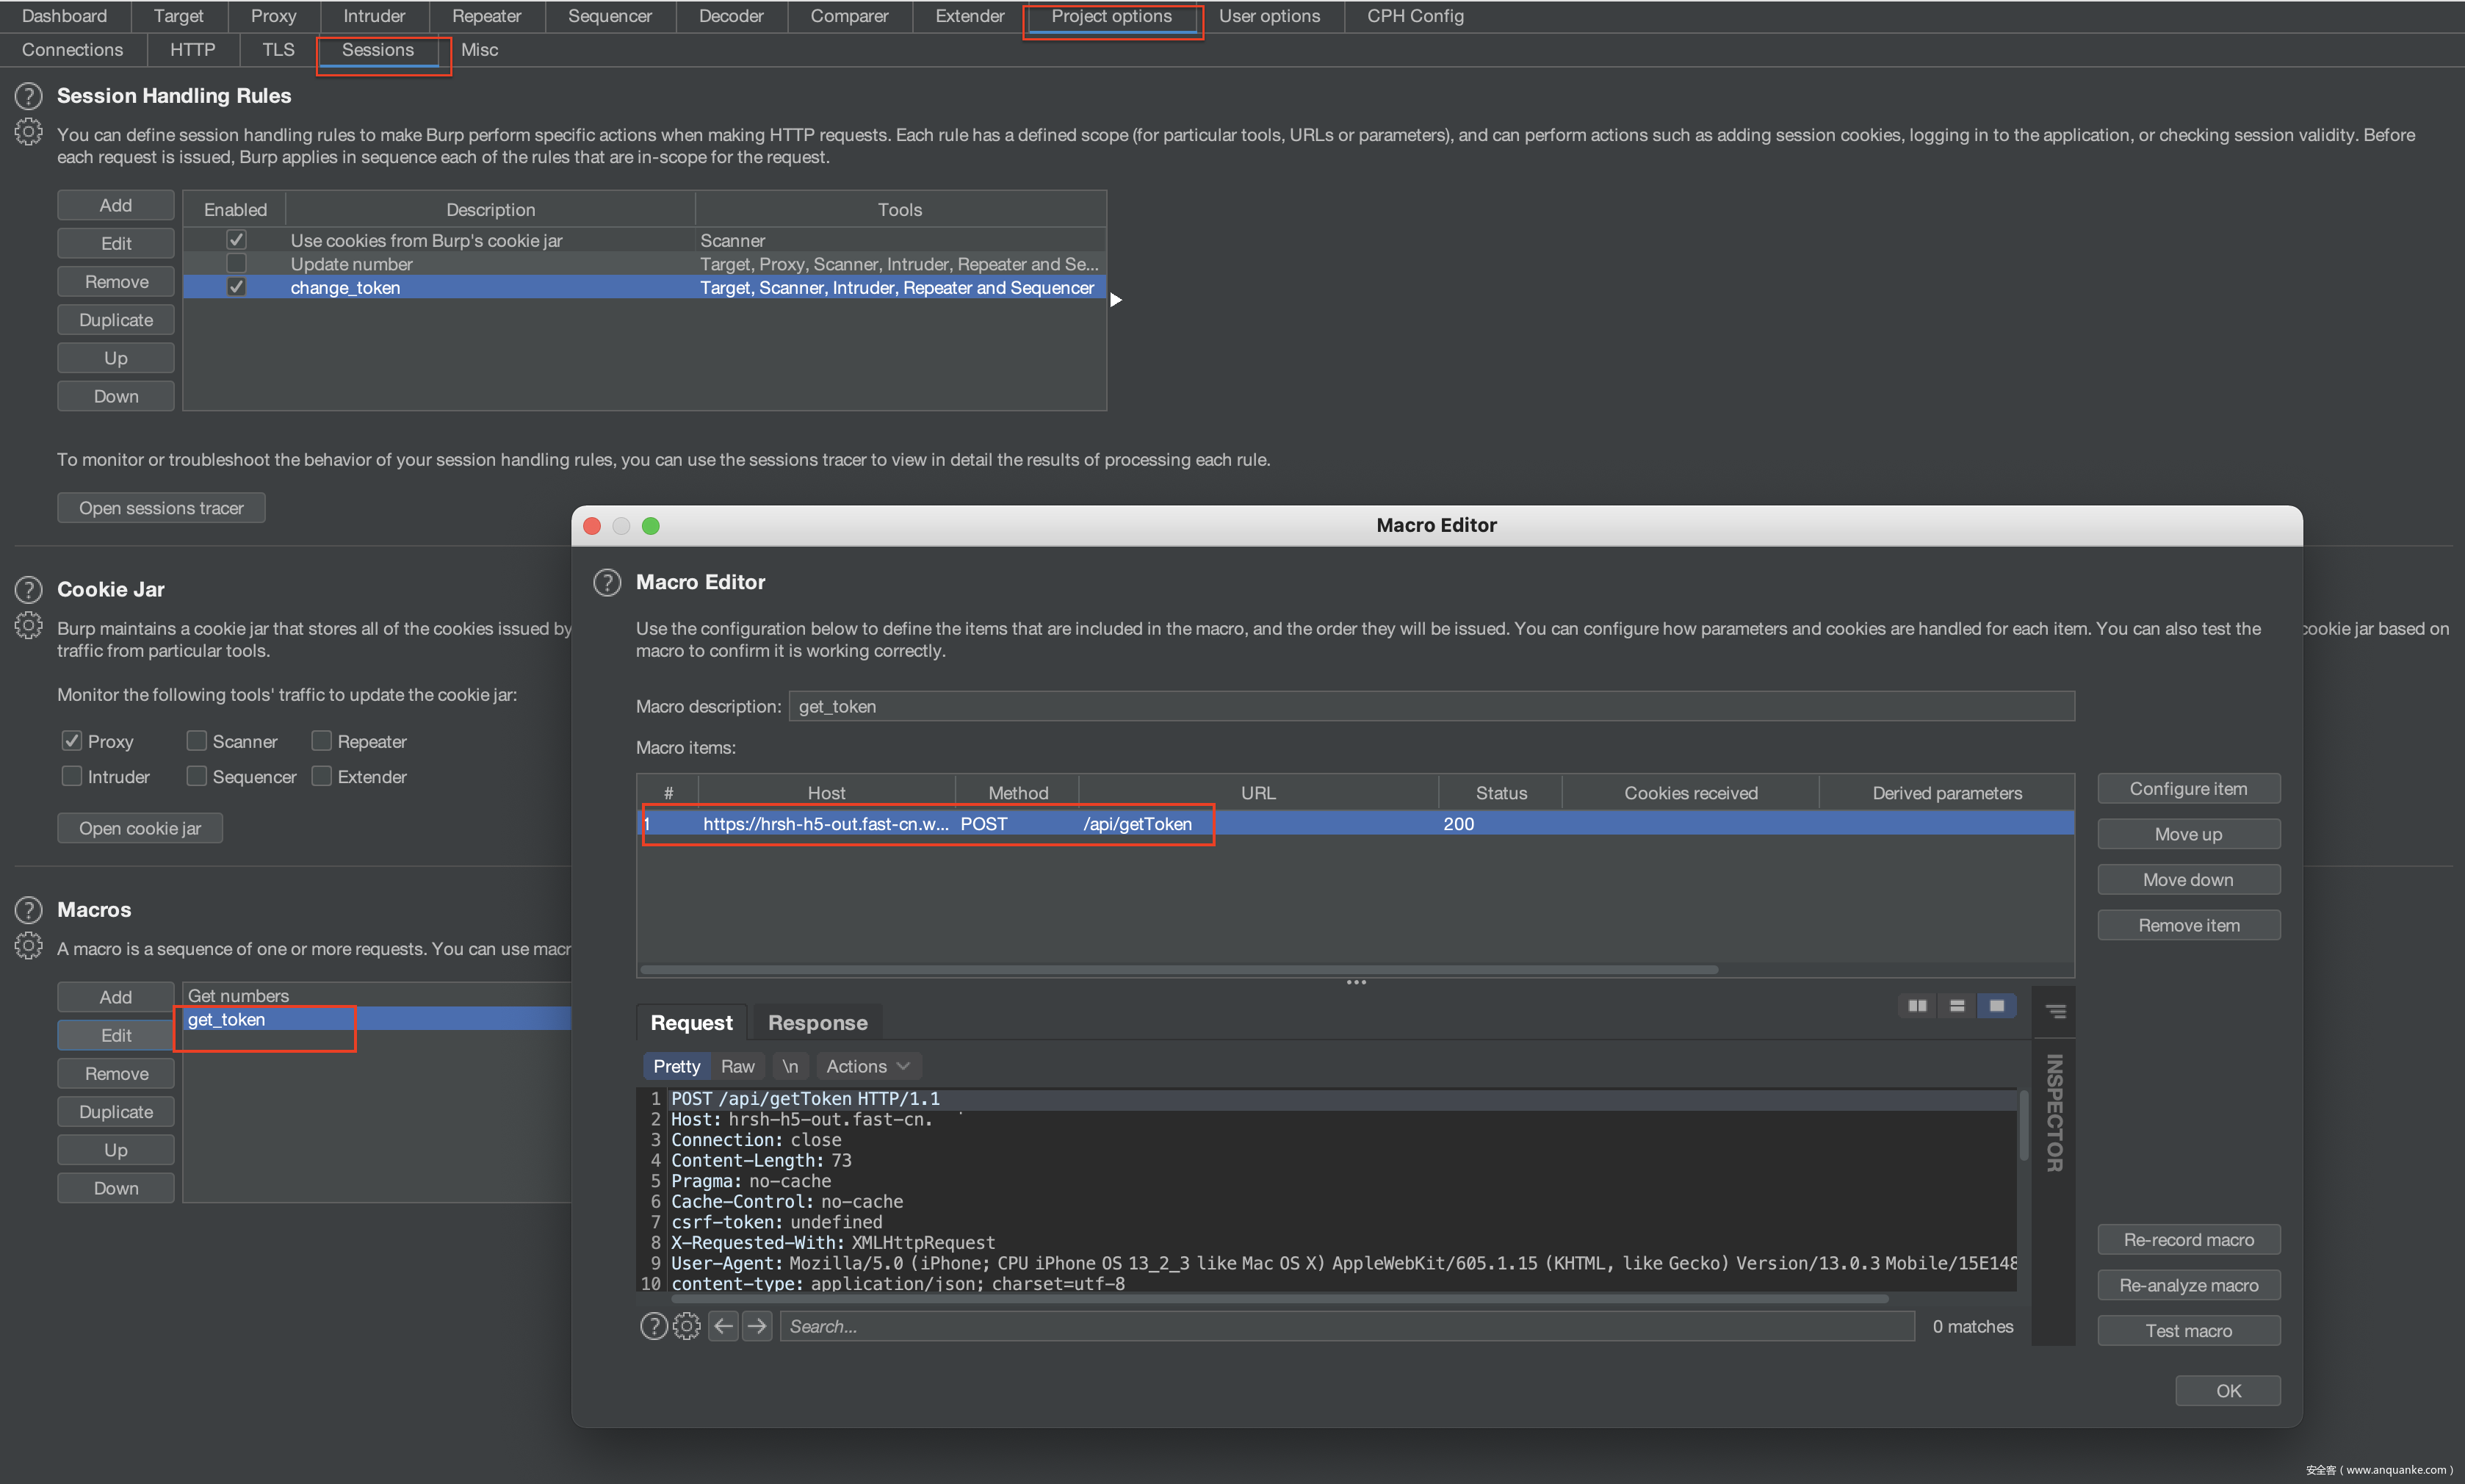Click three-dot divider handle under macro items
The image size is (2465, 1484).
tap(1355, 983)
